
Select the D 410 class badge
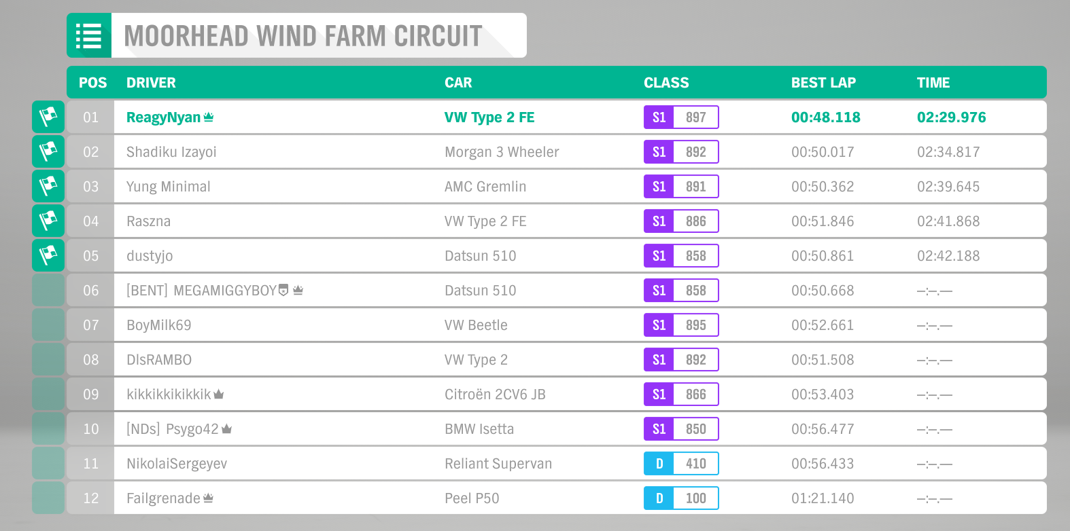pyautogui.click(x=681, y=463)
